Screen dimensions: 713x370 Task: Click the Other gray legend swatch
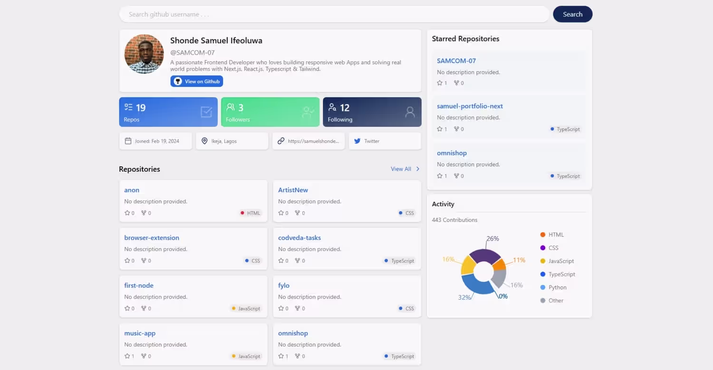[x=543, y=301]
